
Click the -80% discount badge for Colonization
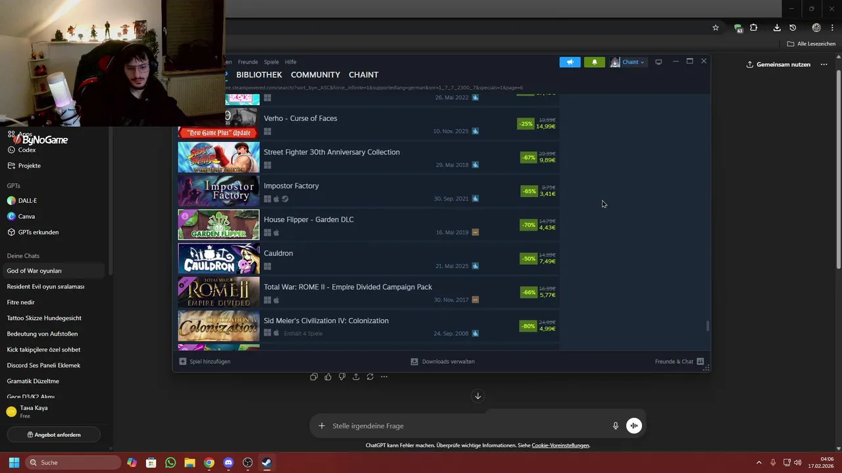(x=528, y=326)
